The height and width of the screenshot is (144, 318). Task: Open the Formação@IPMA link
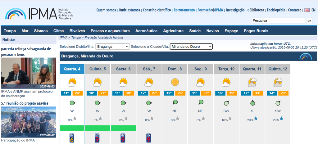pos(210,10)
